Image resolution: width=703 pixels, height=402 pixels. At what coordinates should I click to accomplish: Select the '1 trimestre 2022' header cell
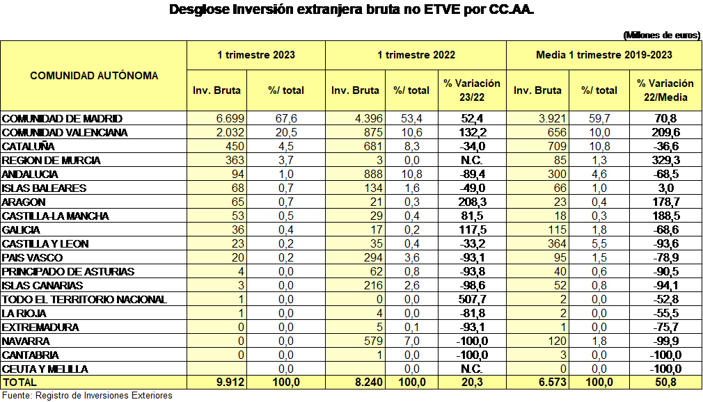pos(416,55)
